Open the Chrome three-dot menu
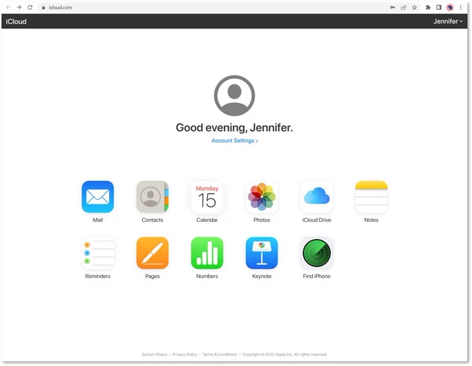 [x=461, y=8]
